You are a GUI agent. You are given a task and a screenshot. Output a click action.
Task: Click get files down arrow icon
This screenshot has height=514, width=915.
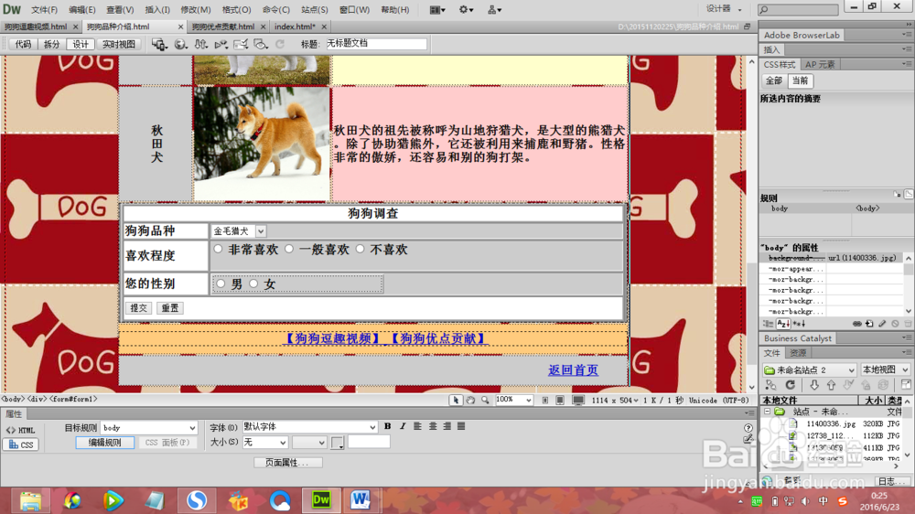coord(814,385)
